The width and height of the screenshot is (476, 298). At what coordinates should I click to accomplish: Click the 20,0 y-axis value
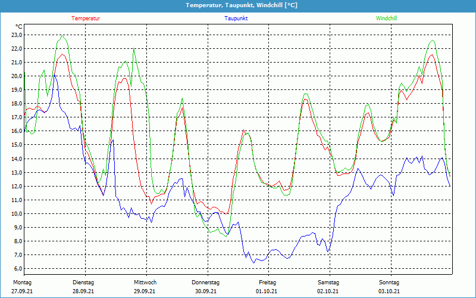tap(17, 76)
